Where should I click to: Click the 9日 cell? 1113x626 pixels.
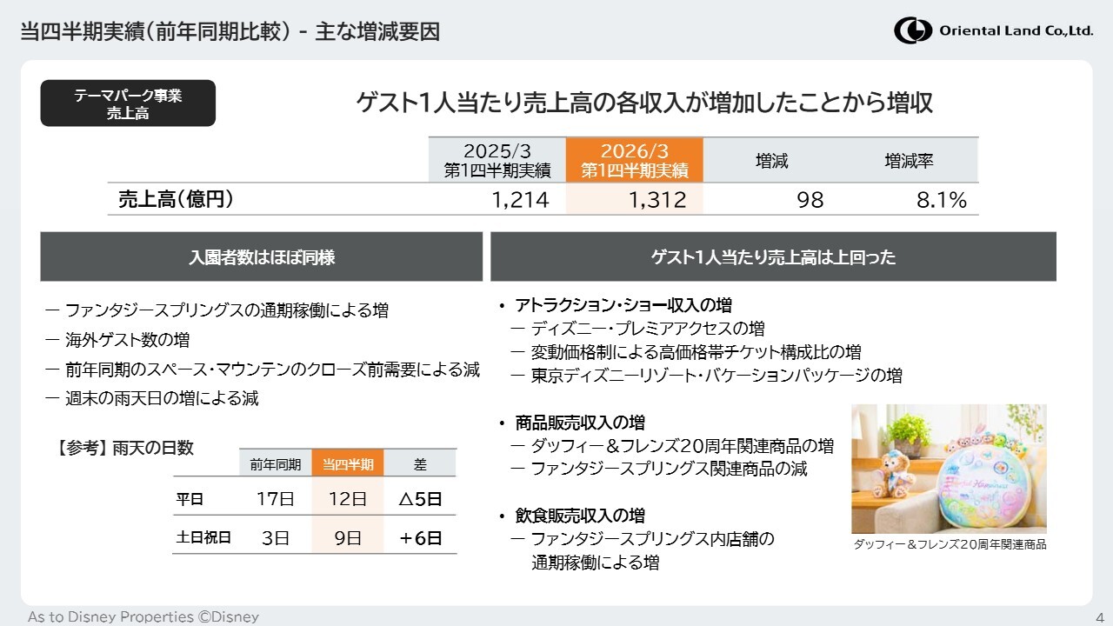coord(348,538)
